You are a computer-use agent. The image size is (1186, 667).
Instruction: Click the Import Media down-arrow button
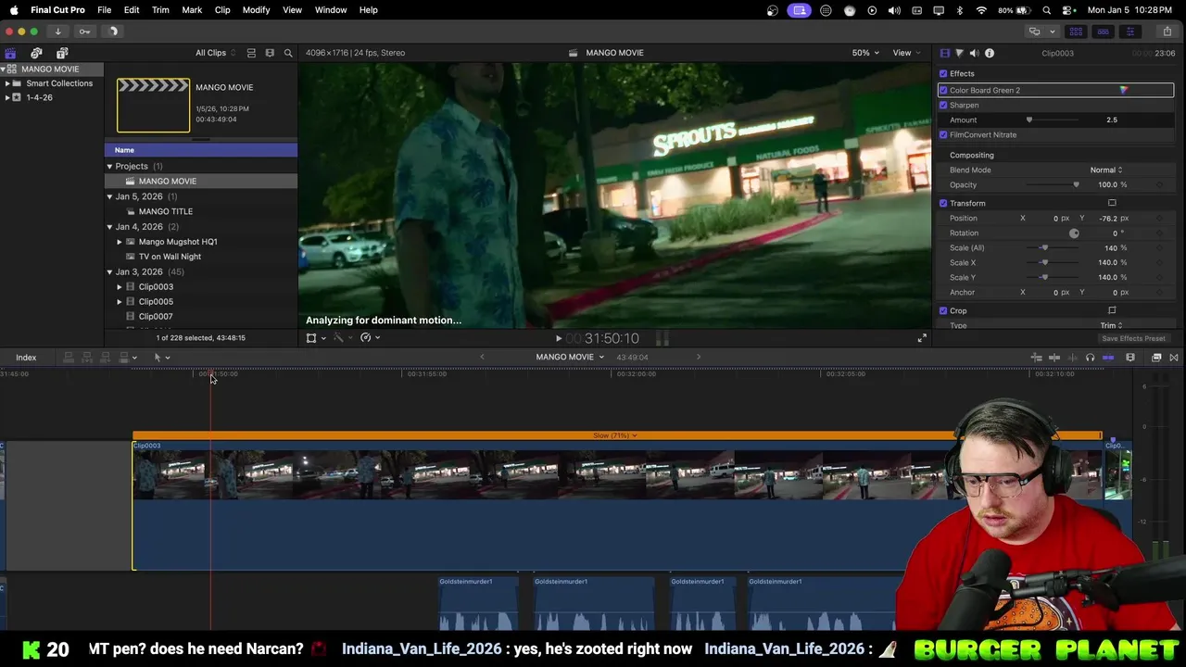pyautogui.click(x=57, y=31)
